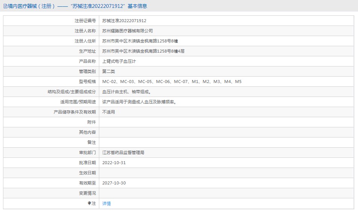Screen dimensions: 358x213
Task: Click the 型号规格 label
Action: point(87,82)
